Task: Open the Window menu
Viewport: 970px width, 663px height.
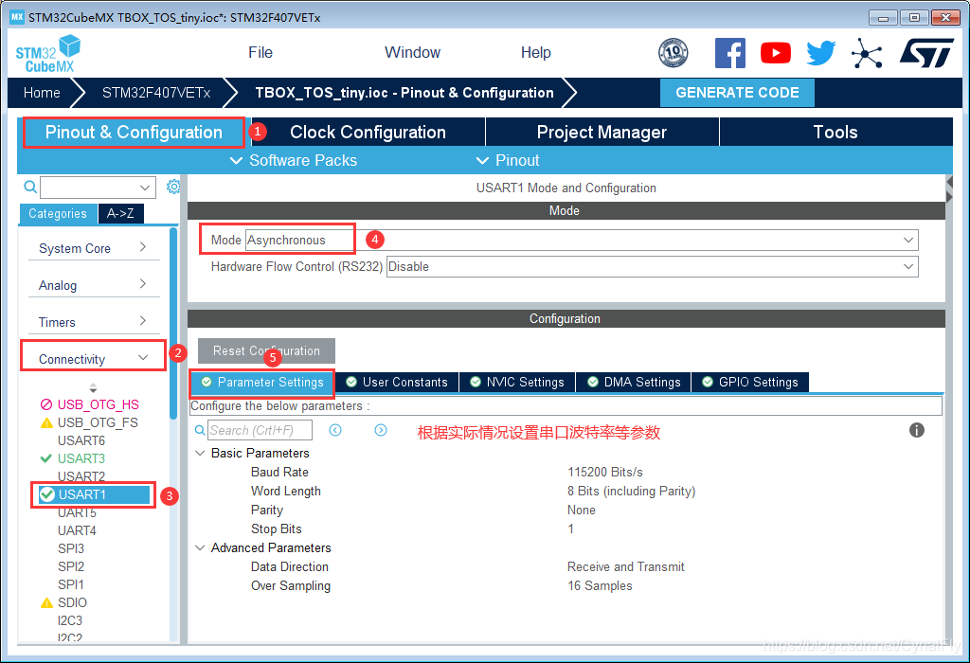Action: click(413, 53)
